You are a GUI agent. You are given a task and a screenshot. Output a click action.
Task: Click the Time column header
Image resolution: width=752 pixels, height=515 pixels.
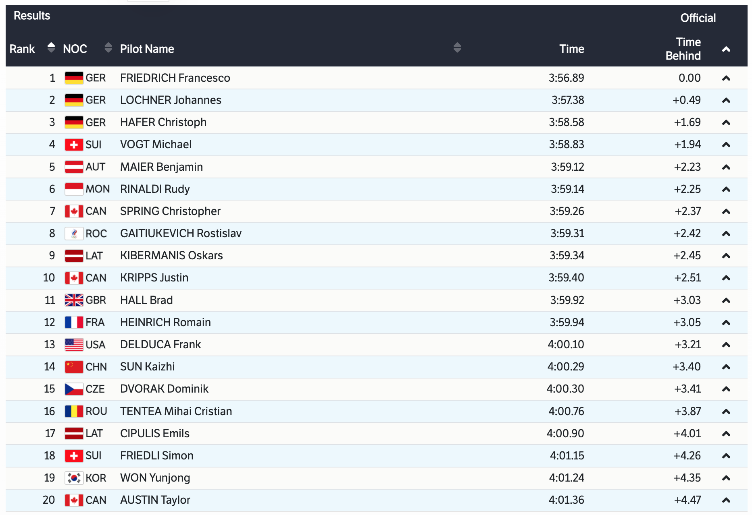[x=571, y=49]
